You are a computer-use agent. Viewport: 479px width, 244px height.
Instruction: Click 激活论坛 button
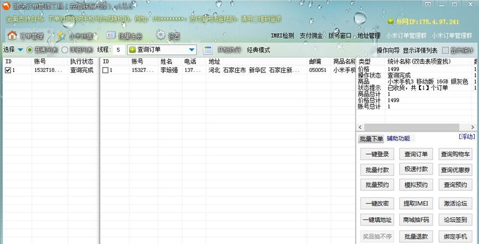point(456,204)
